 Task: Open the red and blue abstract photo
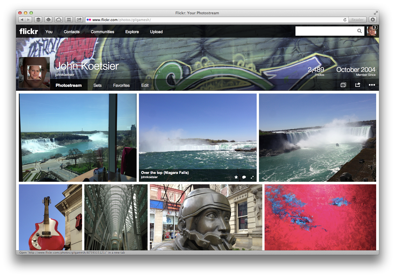pyautogui.click(x=320, y=217)
